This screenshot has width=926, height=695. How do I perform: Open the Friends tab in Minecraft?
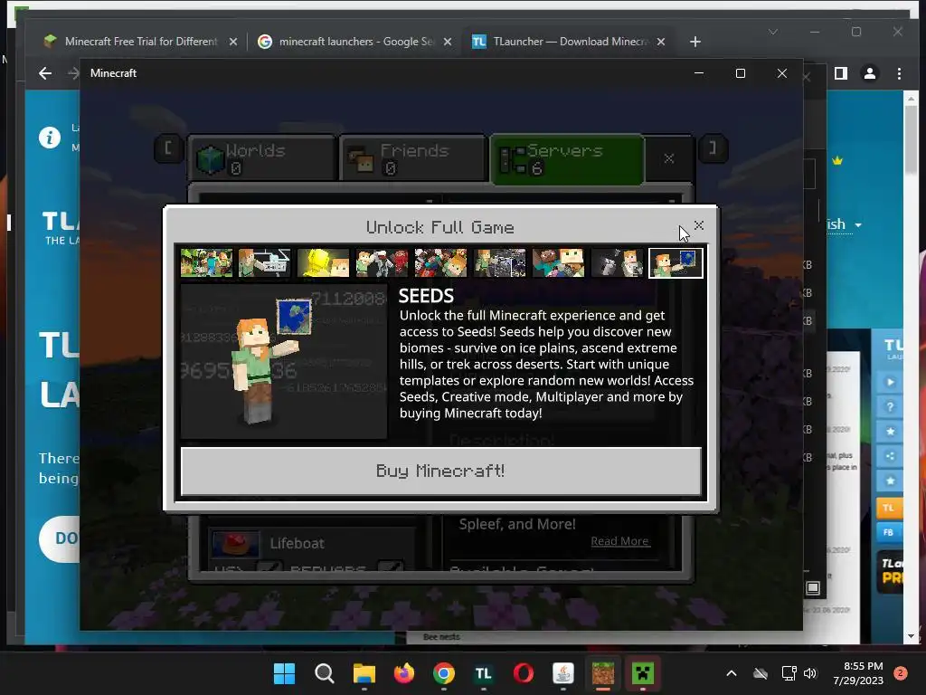[x=412, y=158]
